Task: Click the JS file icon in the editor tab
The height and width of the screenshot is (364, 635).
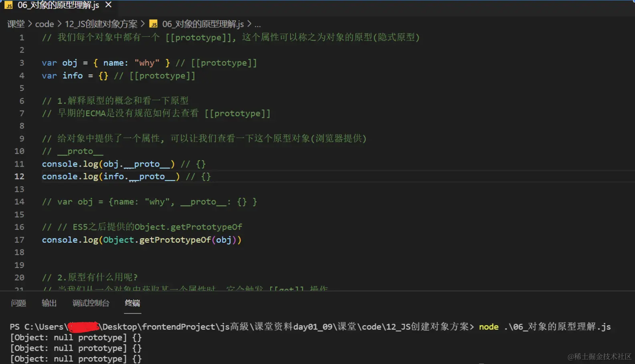Action: click(x=8, y=5)
